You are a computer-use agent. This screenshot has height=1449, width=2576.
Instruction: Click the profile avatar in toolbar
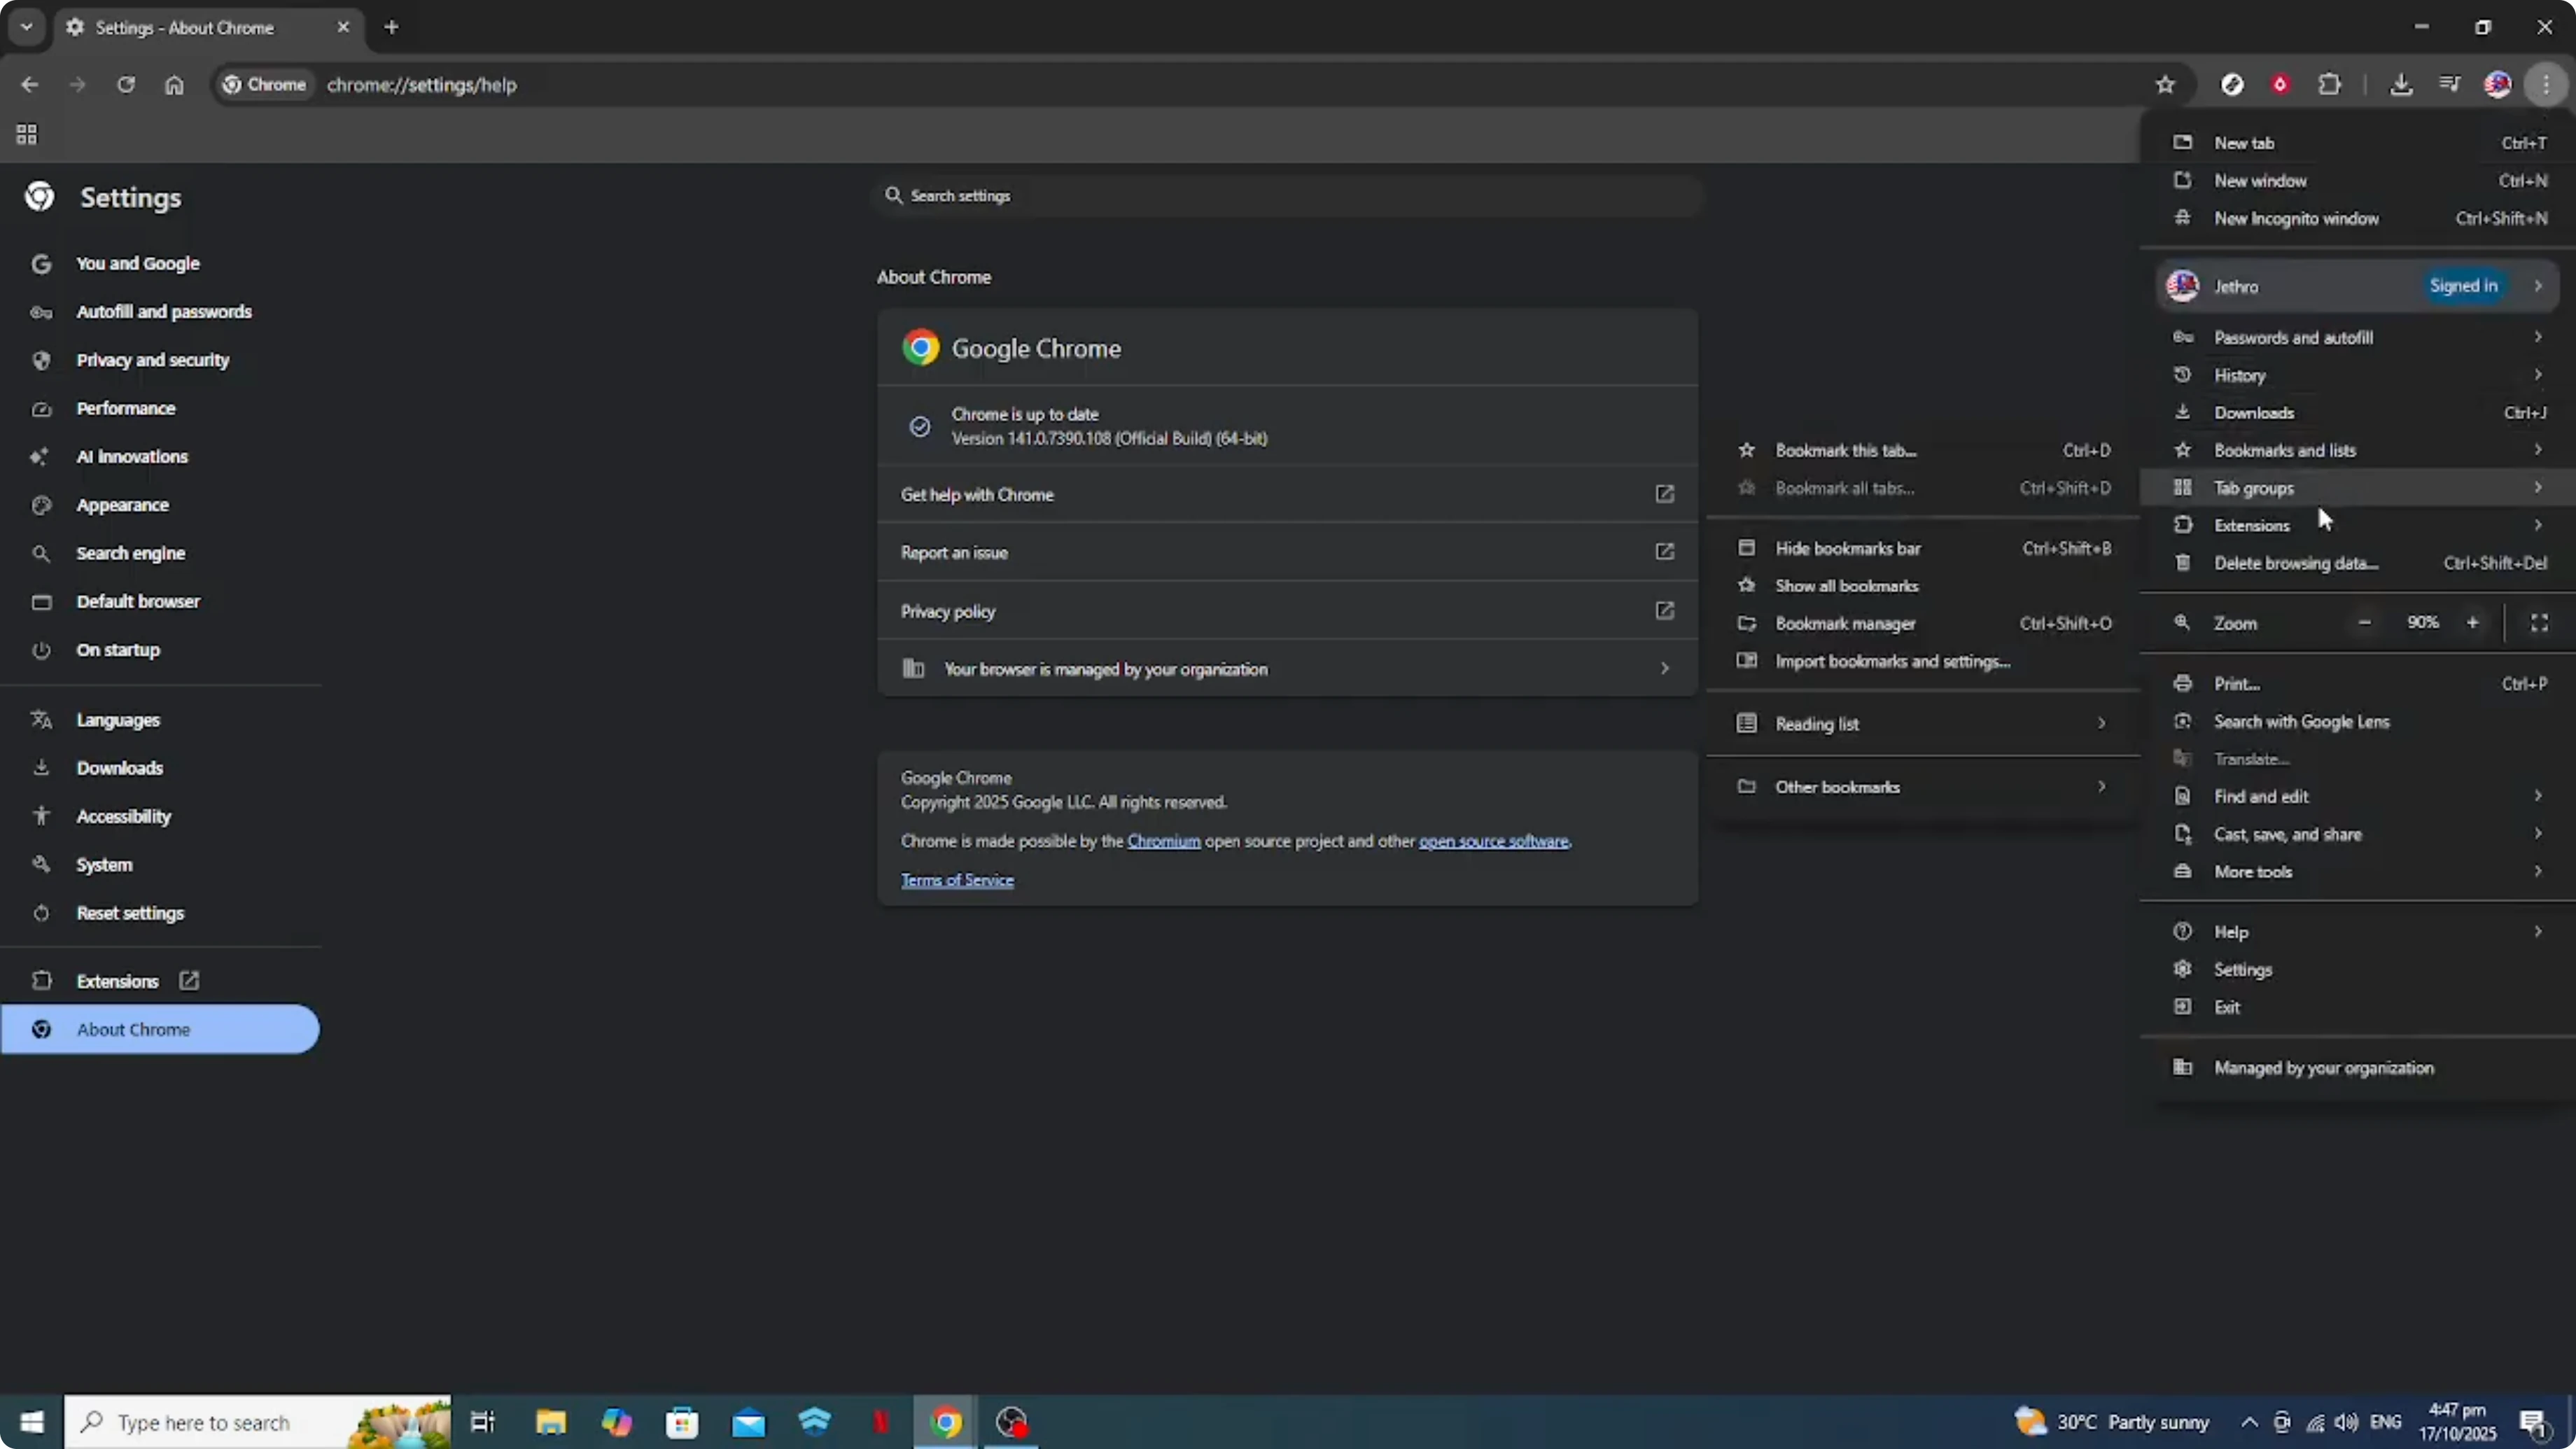tap(2497, 85)
